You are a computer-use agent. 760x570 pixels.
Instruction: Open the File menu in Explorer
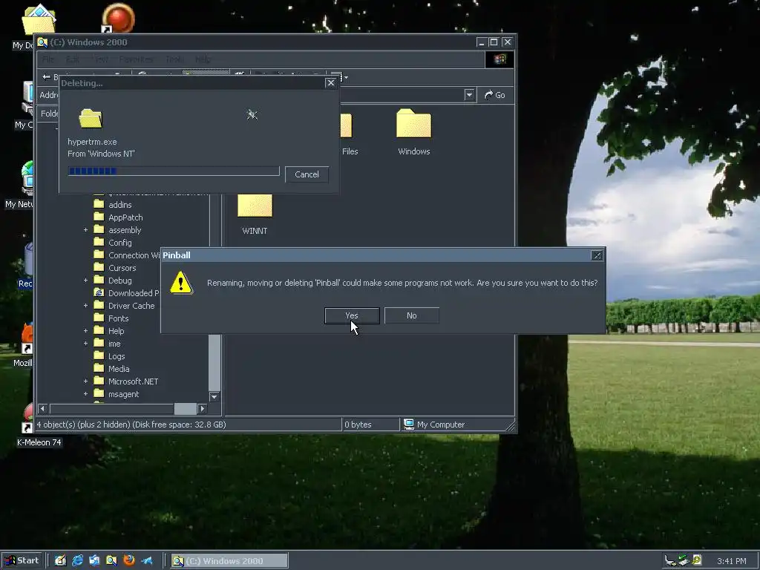pyautogui.click(x=48, y=59)
